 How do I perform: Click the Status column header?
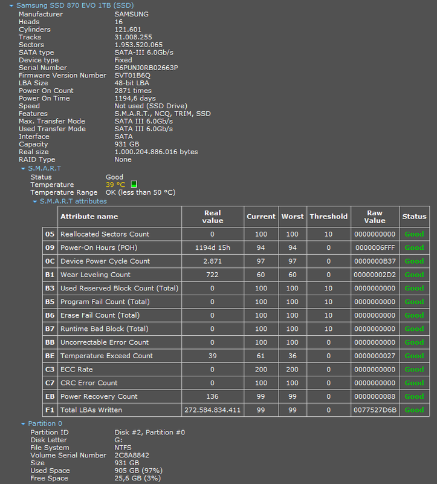click(x=414, y=217)
